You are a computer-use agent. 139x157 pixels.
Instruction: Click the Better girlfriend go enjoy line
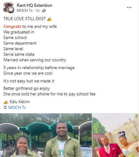(x=27, y=89)
